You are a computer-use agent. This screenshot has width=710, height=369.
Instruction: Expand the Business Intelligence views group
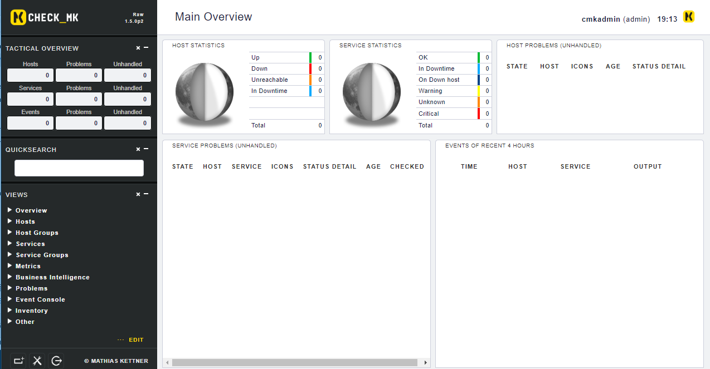(10, 277)
